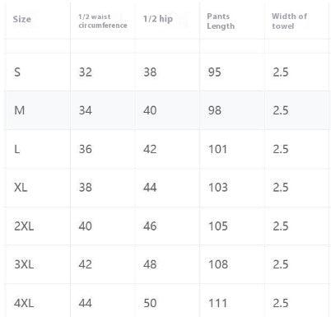Click waist value 32 for size S

pos(86,72)
